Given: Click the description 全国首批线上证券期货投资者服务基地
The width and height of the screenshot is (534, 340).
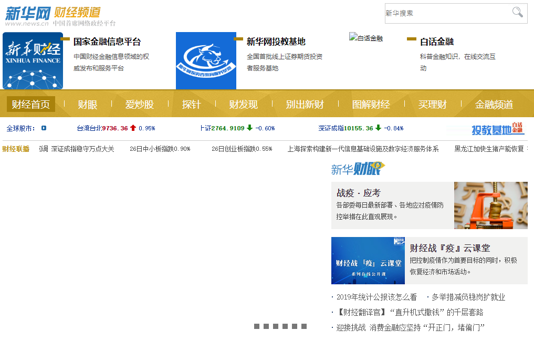Looking at the screenshot, I should pyautogui.click(x=285, y=63).
